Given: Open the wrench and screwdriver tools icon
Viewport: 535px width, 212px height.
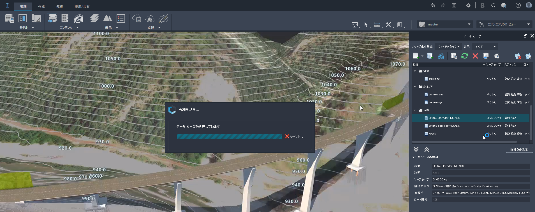Looking at the screenshot, I should pos(388,25).
